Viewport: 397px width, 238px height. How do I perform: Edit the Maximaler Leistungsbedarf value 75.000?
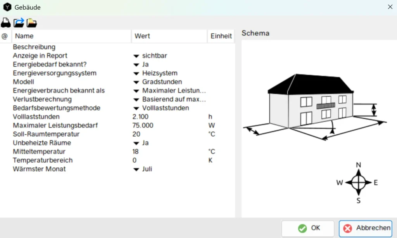pos(143,125)
